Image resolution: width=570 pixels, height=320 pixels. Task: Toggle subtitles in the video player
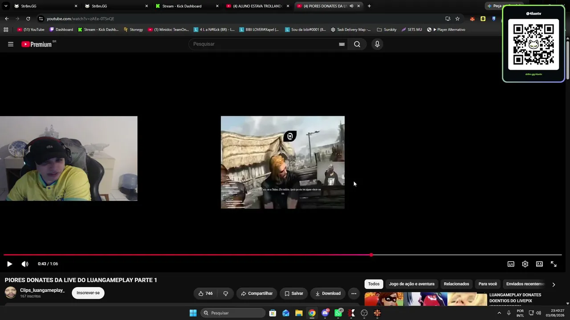(x=511, y=264)
